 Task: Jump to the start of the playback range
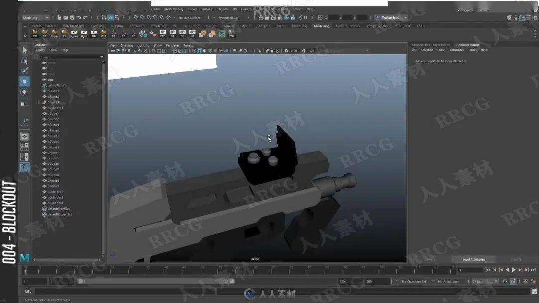[488, 270]
